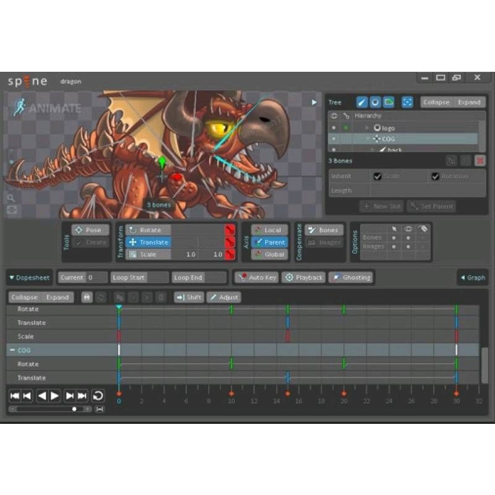Screen dimensions: 495x495
Task: Toggle bone filter icon in Tree panel
Action: [361, 102]
